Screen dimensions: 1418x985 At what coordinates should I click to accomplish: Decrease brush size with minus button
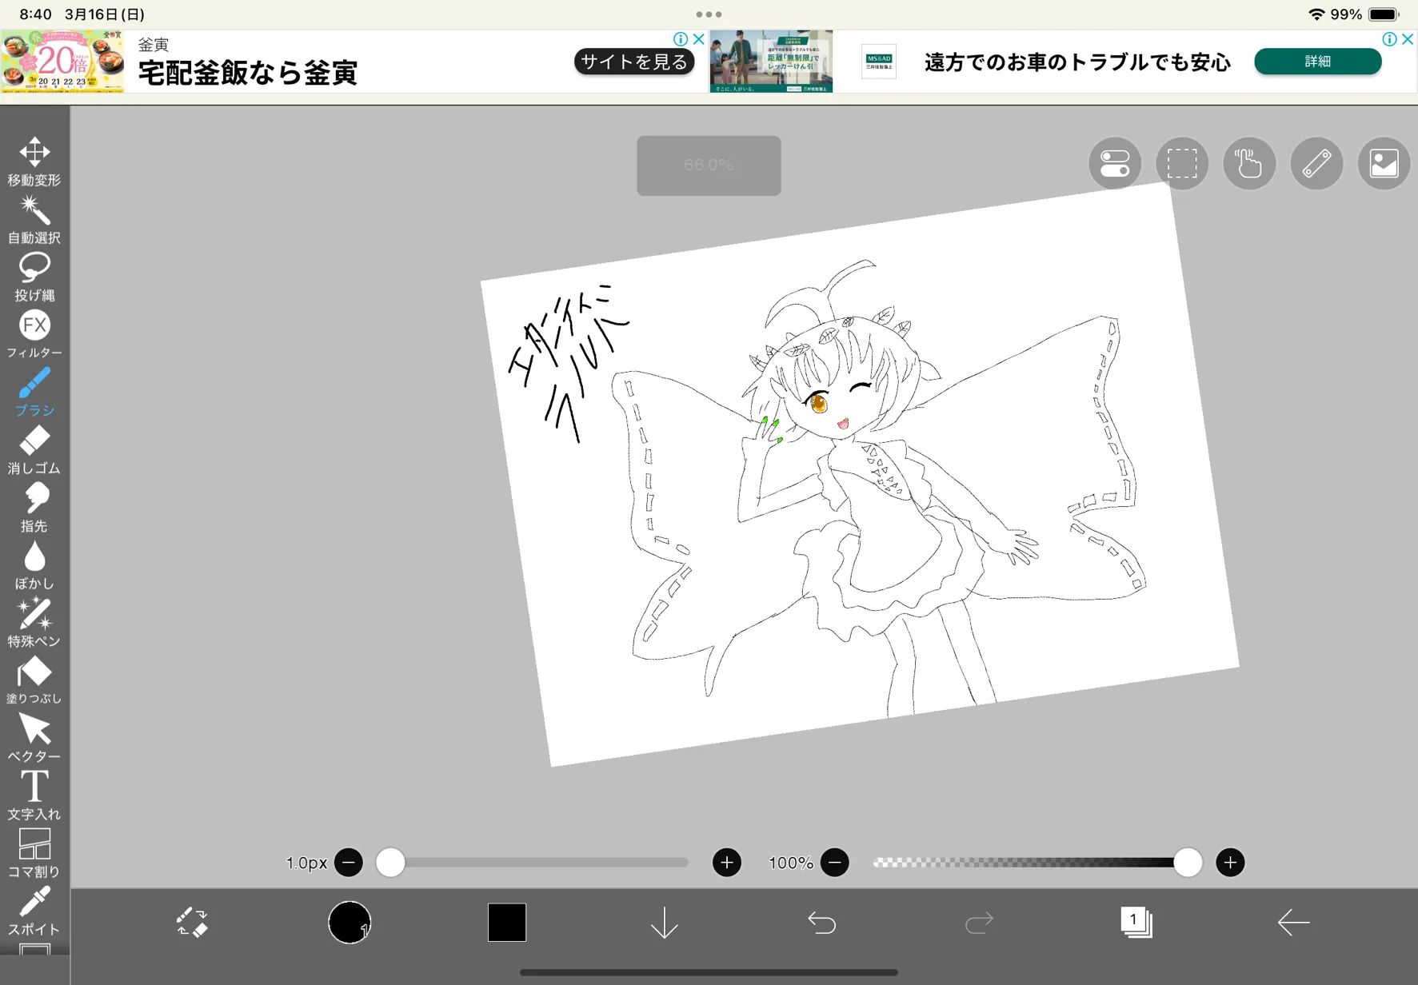tap(349, 863)
